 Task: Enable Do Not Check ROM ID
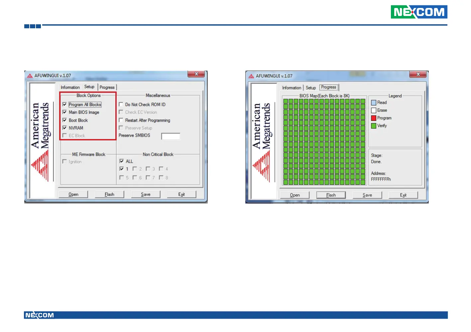point(121,104)
